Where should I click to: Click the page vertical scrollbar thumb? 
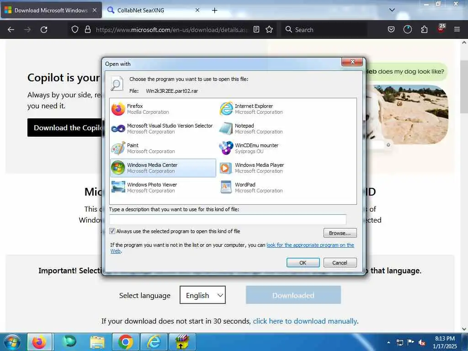tap(463, 86)
